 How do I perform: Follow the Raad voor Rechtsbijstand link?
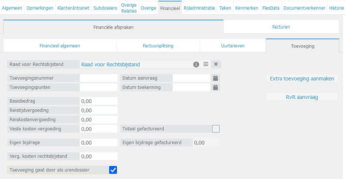pyautogui.click(x=111, y=64)
